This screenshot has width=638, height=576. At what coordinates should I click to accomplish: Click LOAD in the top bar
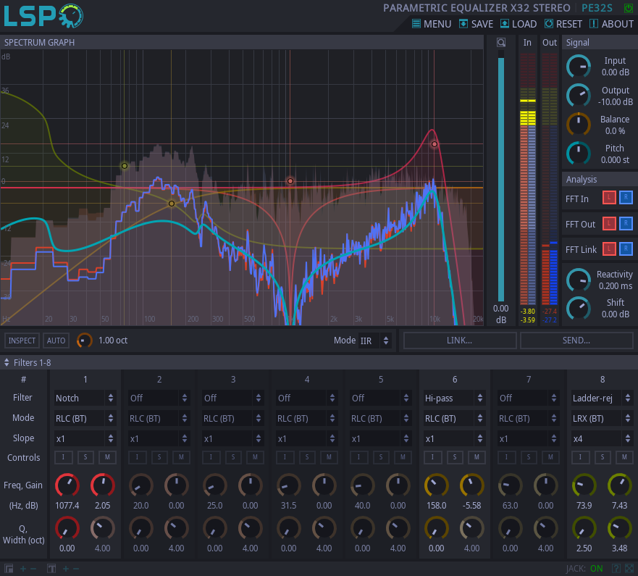519,24
